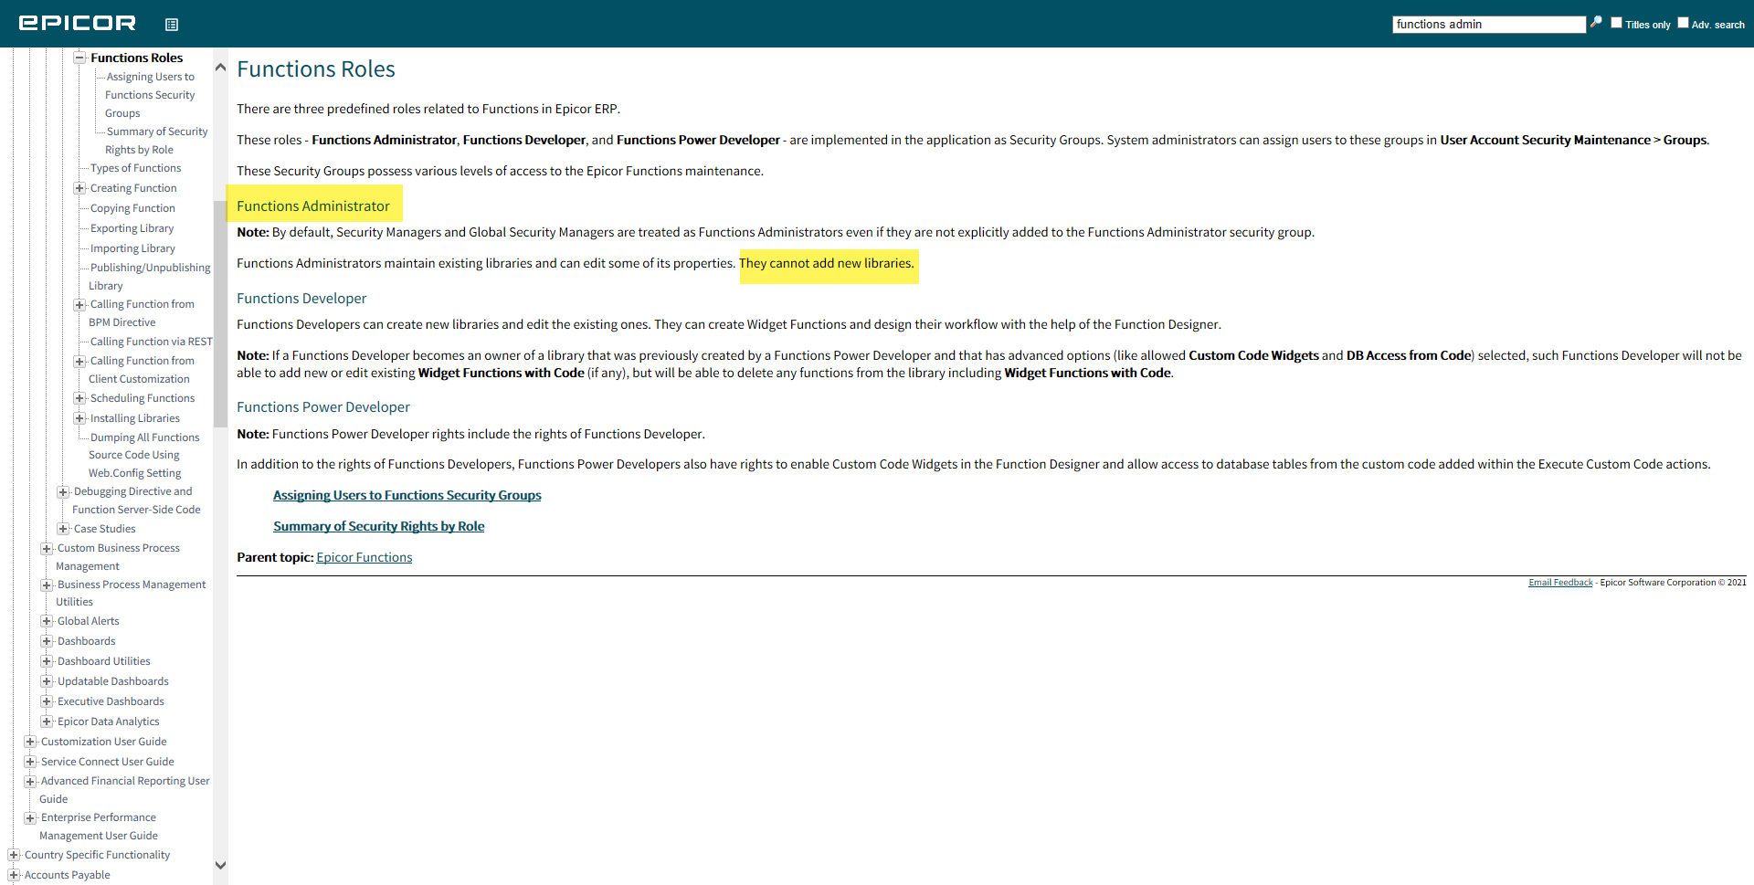Expand the Accounts Payable node
The width and height of the screenshot is (1754, 885).
(x=14, y=875)
